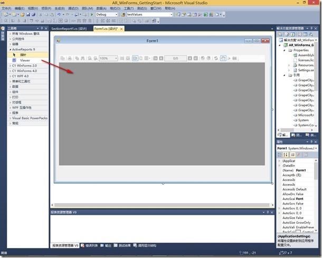322x258 pixels.
Task: Expand the WPF interoperability toolbox group
Action: click(x=10, y=108)
